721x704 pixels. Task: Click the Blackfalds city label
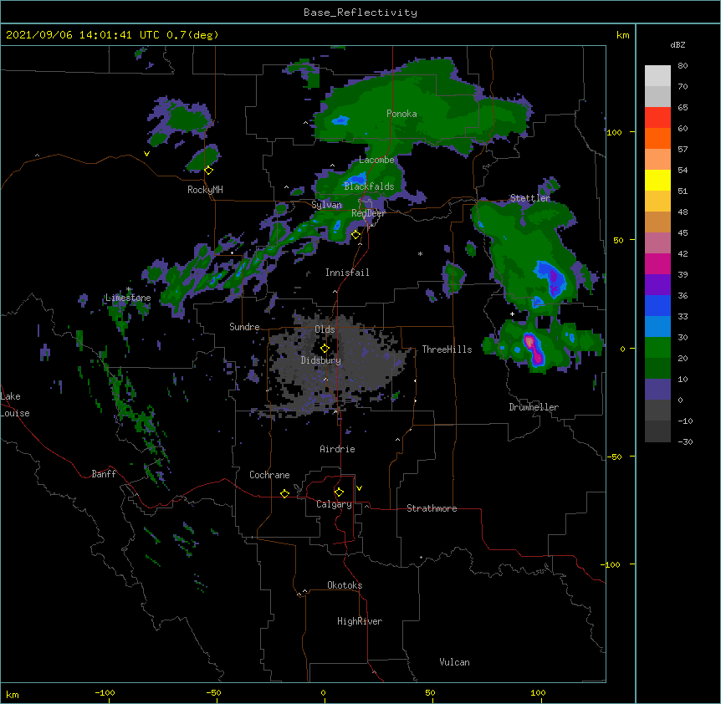pyautogui.click(x=369, y=186)
